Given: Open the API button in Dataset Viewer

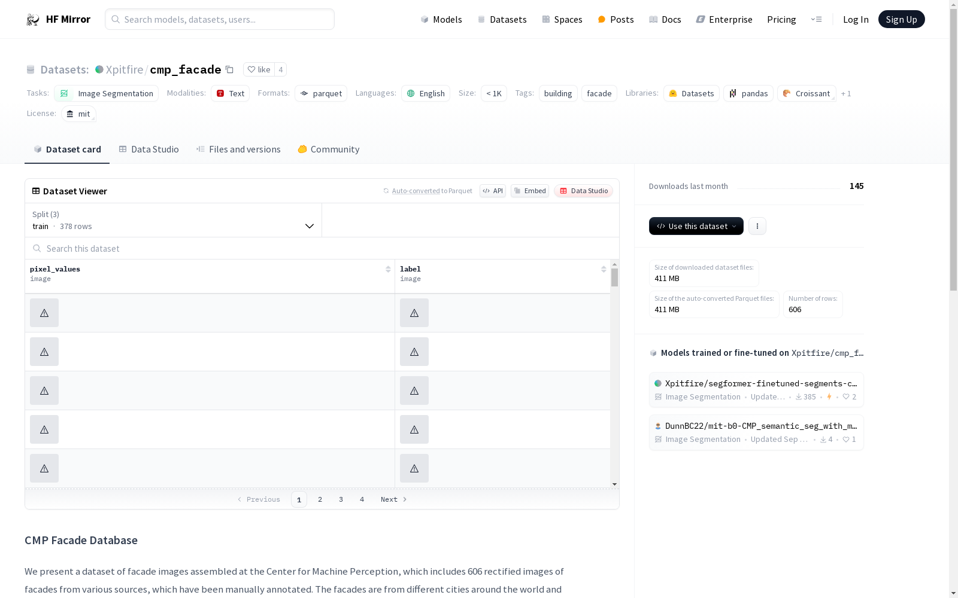Looking at the screenshot, I should tap(492, 191).
